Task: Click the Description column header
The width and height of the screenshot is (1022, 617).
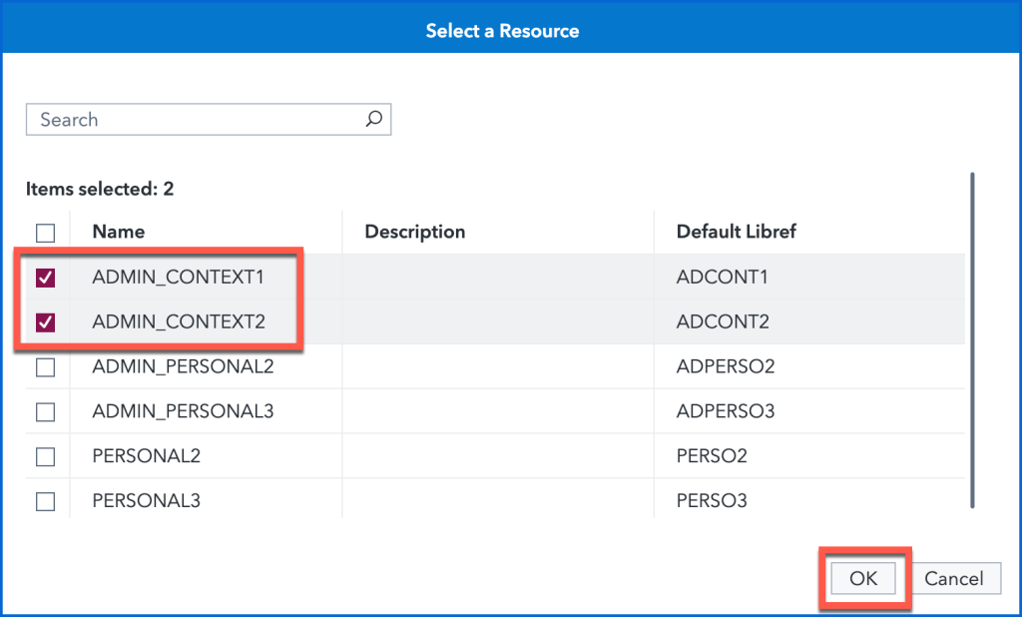Action: click(x=415, y=232)
